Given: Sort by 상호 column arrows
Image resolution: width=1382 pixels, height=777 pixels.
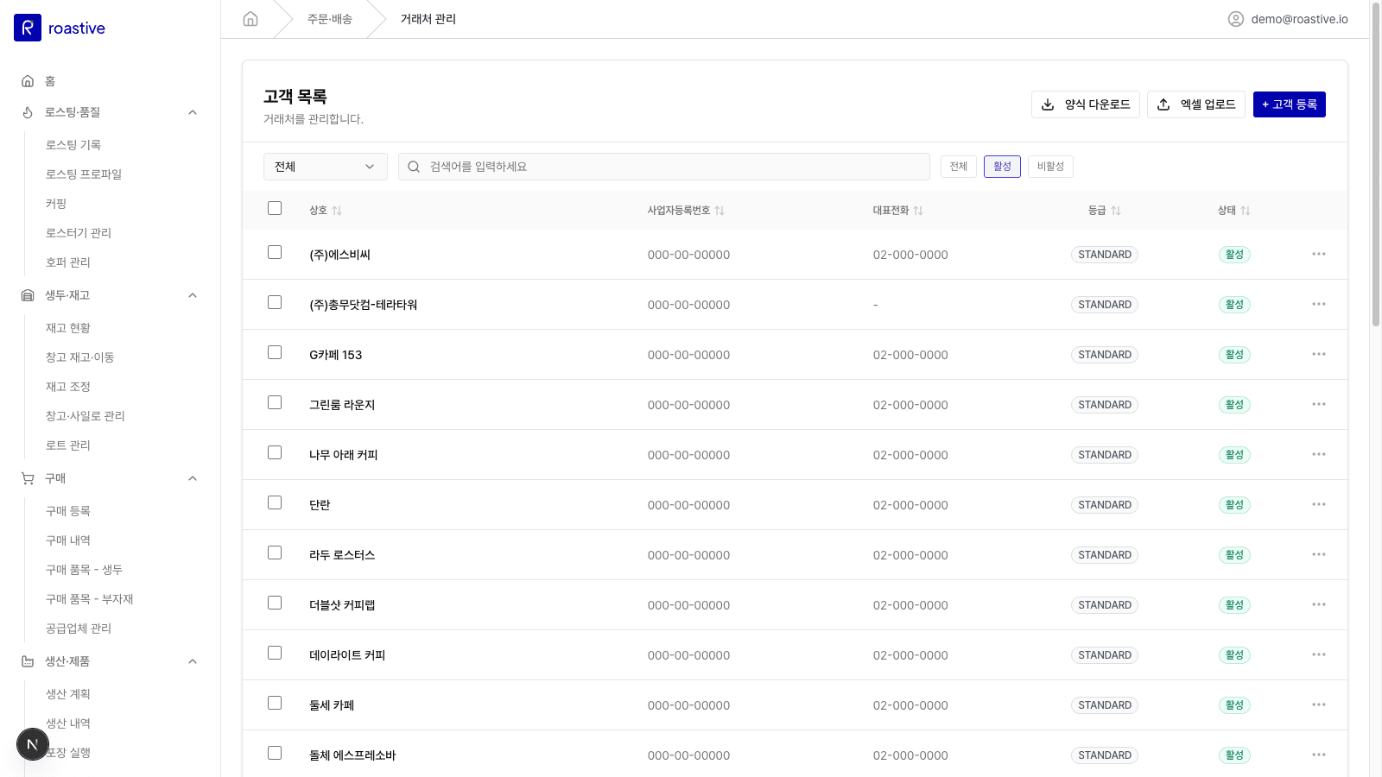Looking at the screenshot, I should point(337,211).
